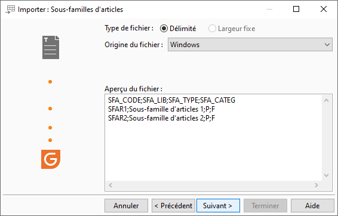Image resolution: width=338 pixels, height=216 pixels.
Task: Click the horizontal scroll-left arrow
Action: tap(110, 185)
